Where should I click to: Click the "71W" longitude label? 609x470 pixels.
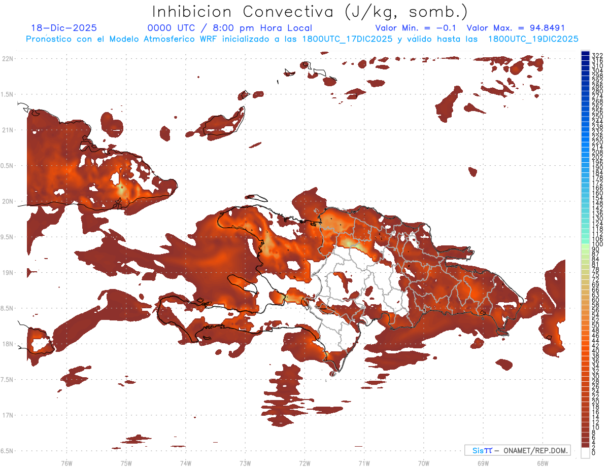tap(364, 462)
